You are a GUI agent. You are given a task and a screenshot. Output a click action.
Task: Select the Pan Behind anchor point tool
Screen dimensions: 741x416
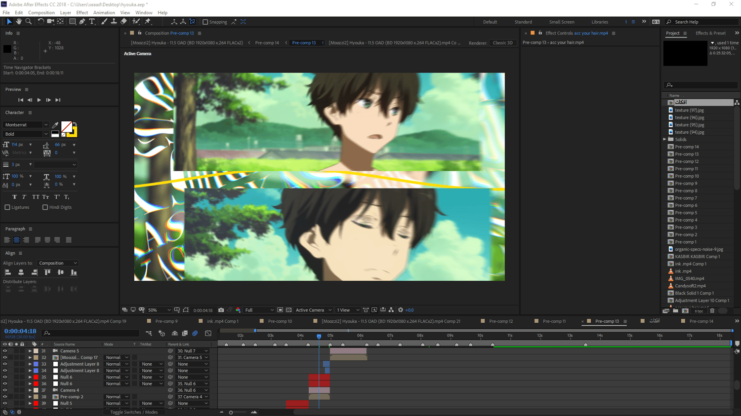[x=60, y=22]
